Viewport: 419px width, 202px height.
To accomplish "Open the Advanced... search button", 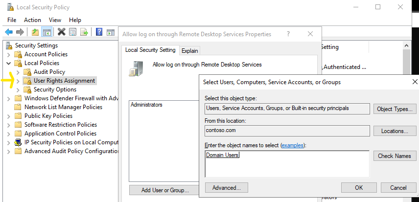I will (227, 188).
